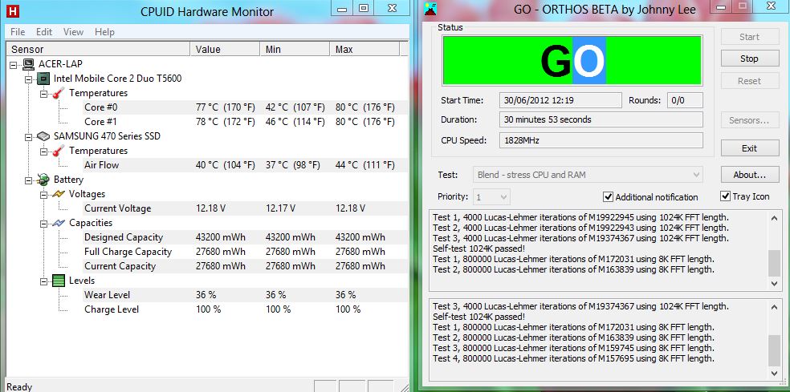Click the ACER-LAP computer icon

[x=29, y=64]
